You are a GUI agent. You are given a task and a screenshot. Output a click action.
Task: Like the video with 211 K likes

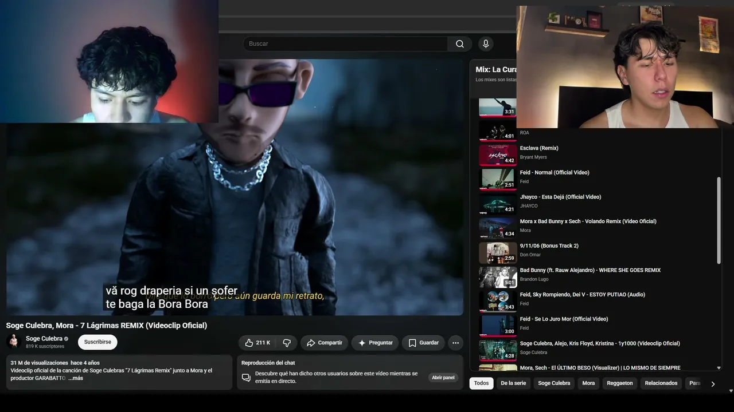tap(257, 343)
